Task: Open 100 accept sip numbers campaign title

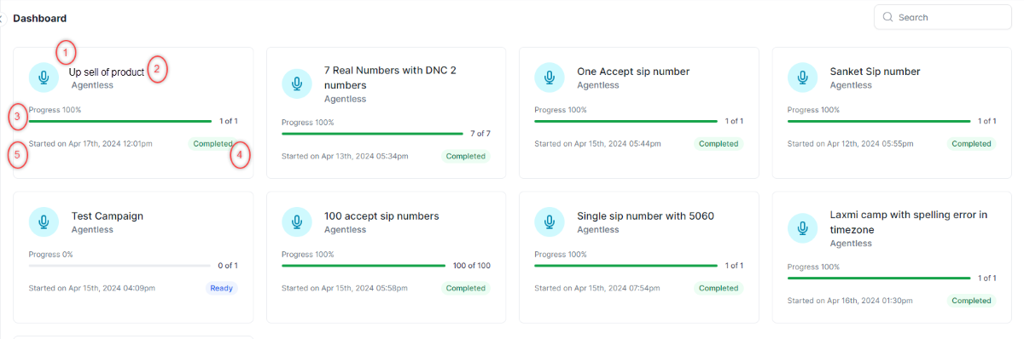Action: 381,216
